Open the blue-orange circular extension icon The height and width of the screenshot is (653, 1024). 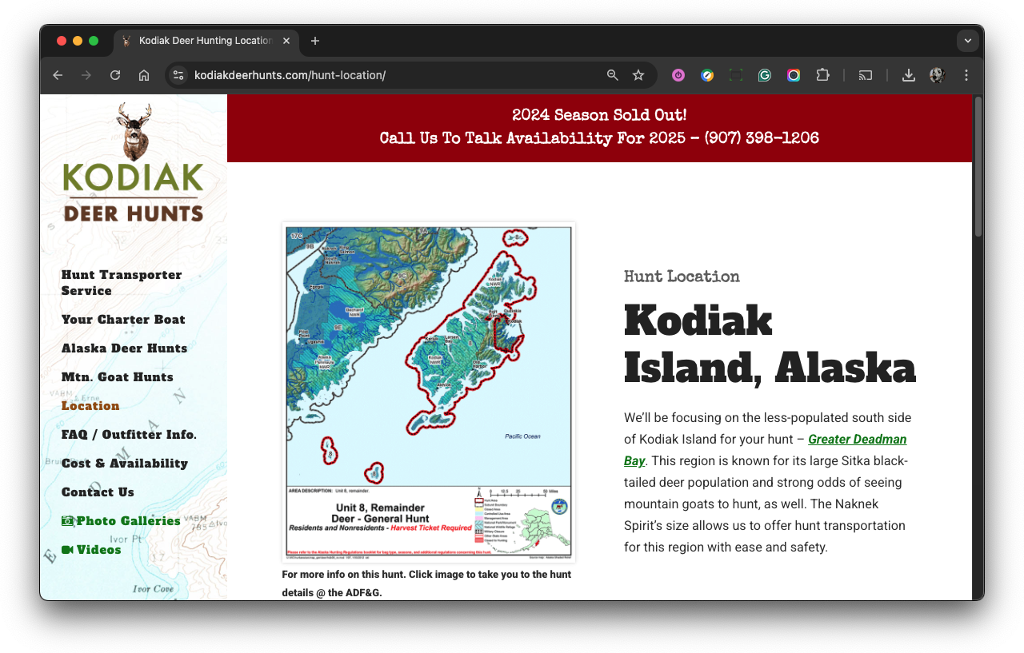coord(707,75)
